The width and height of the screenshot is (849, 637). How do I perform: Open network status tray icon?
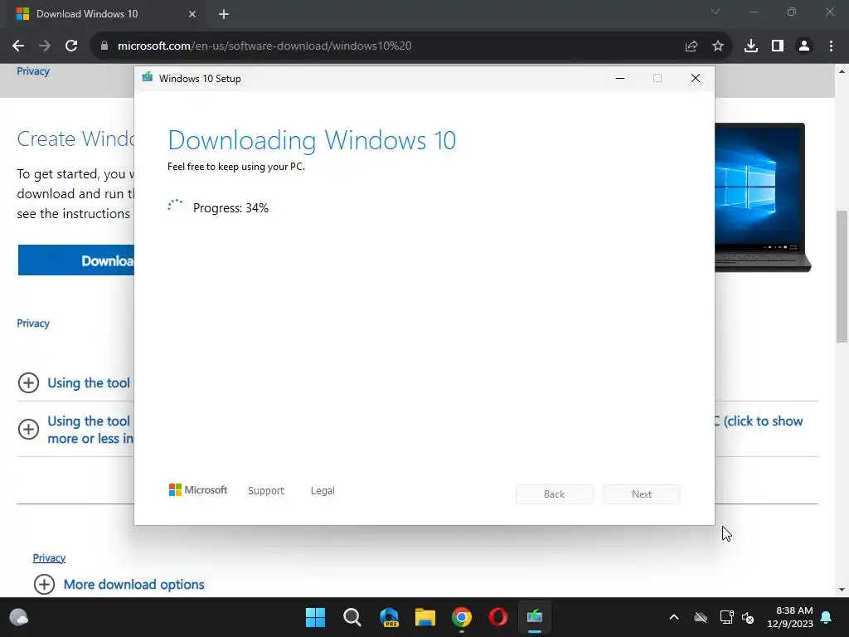[726, 617]
